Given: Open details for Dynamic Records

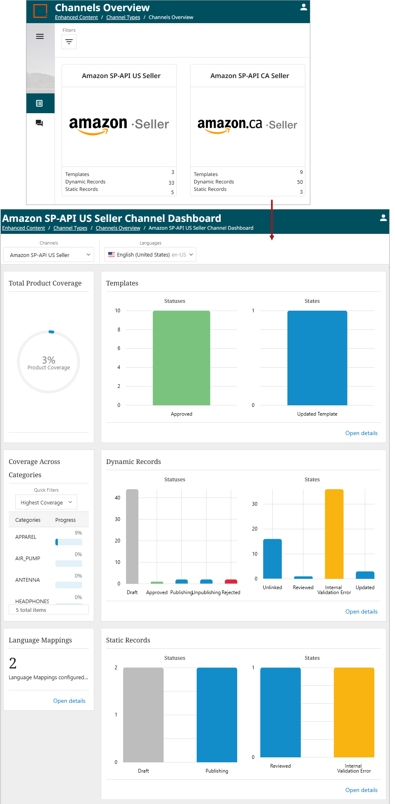Looking at the screenshot, I should pyautogui.click(x=361, y=611).
